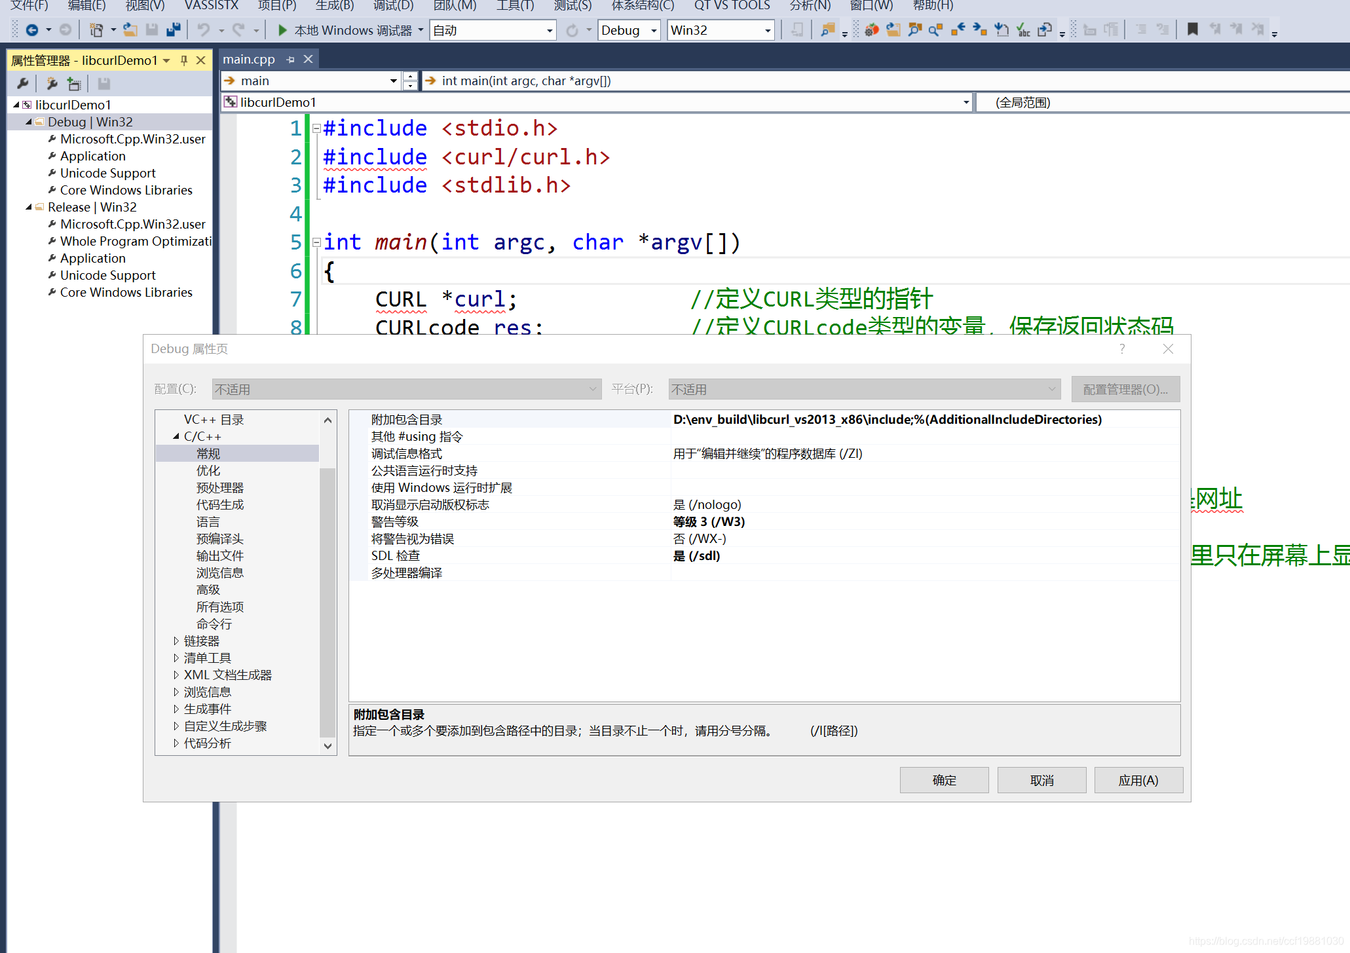
Task: Open the 生成(B) build menu
Action: 335,6
